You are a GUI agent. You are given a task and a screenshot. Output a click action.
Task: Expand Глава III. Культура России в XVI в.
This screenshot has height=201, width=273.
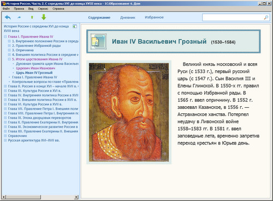[5, 91]
